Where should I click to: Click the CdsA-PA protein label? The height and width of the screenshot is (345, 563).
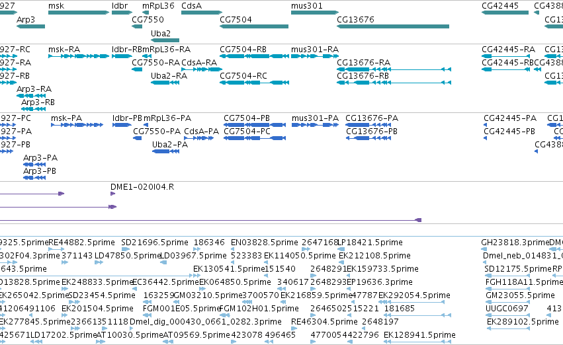201,132
